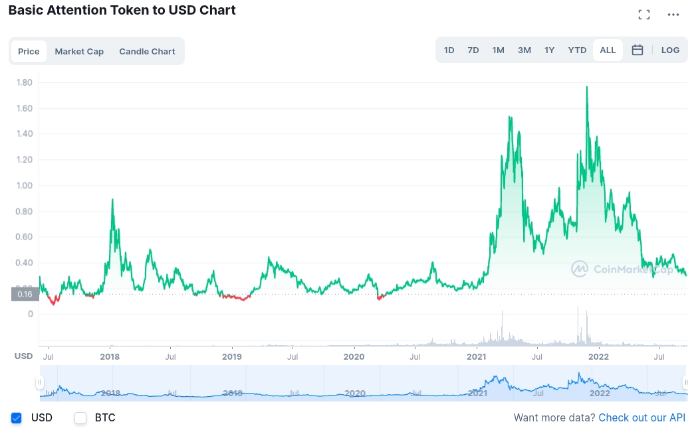698x434 pixels.
Task: Grab the right range slider handle
Action: tap(685, 382)
